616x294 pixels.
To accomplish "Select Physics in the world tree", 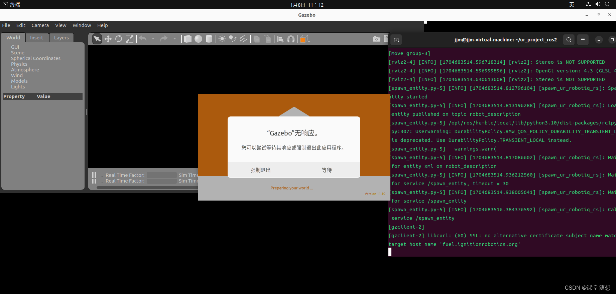I will [x=19, y=64].
